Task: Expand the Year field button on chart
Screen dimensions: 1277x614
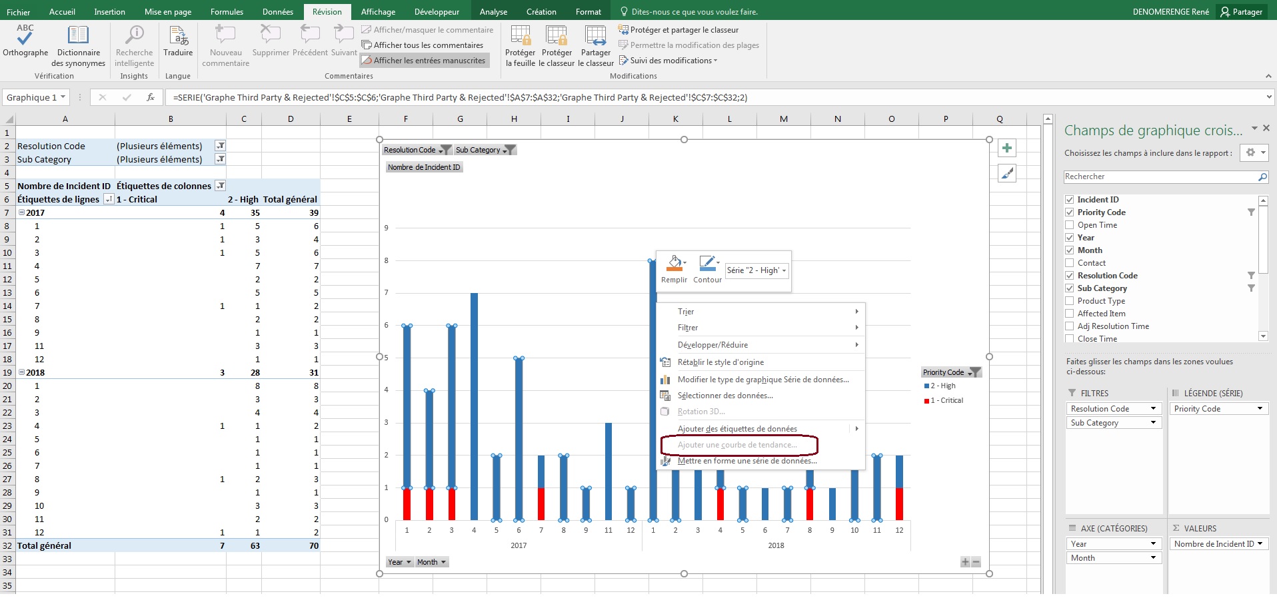Action: [x=399, y=562]
